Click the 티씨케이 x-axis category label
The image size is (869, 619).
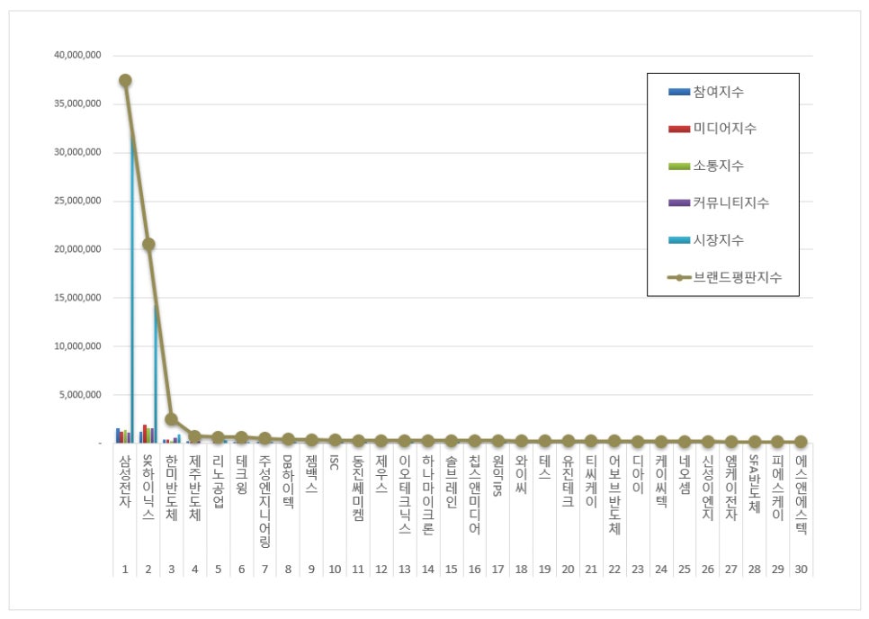pyautogui.click(x=591, y=481)
